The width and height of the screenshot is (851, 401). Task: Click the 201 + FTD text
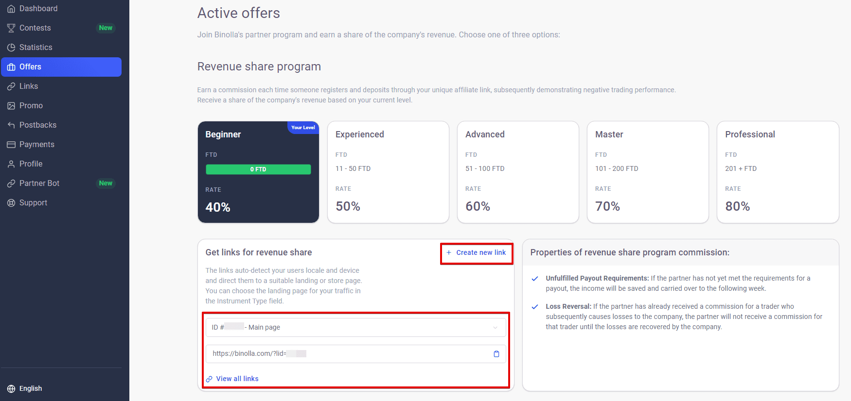tap(741, 169)
